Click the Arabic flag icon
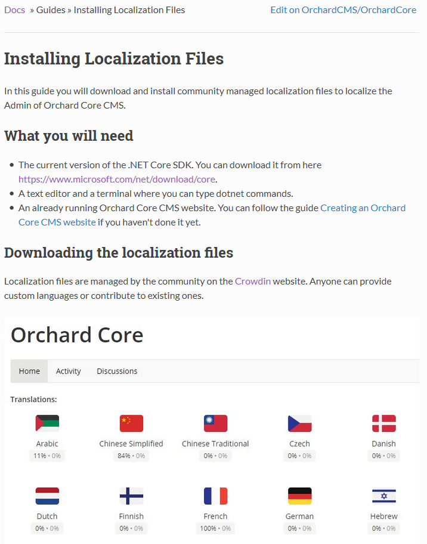Viewport: 427px width, 544px height. 47,423
